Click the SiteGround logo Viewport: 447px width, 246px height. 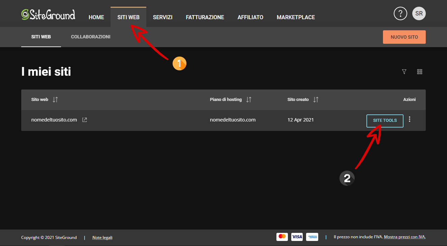(48, 14)
